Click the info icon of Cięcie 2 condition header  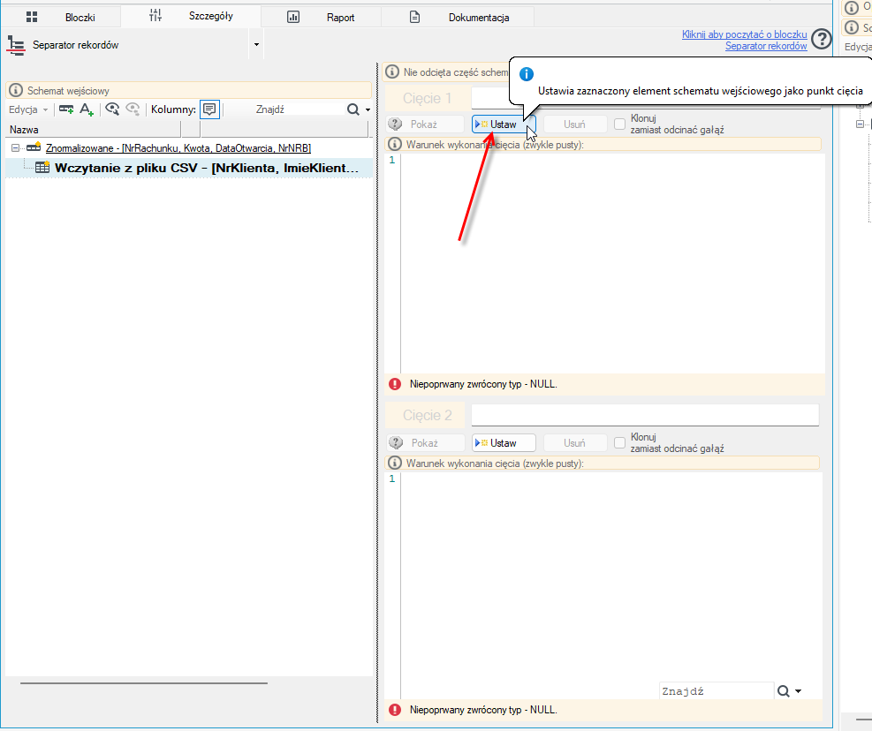pyautogui.click(x=395, y=463)
